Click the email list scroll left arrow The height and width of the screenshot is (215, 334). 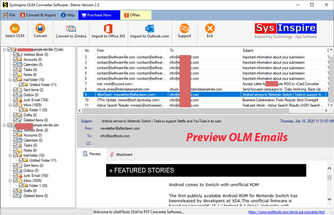(80, 111)
